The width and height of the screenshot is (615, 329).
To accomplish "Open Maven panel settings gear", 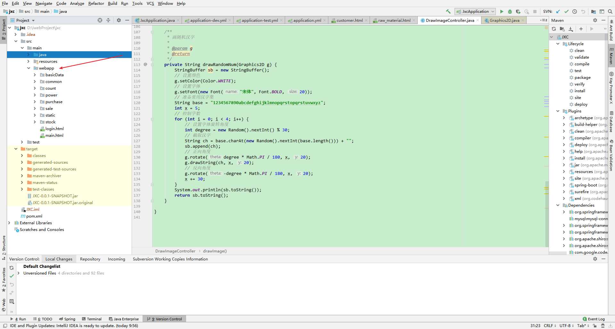I will [x=595, y=20].
